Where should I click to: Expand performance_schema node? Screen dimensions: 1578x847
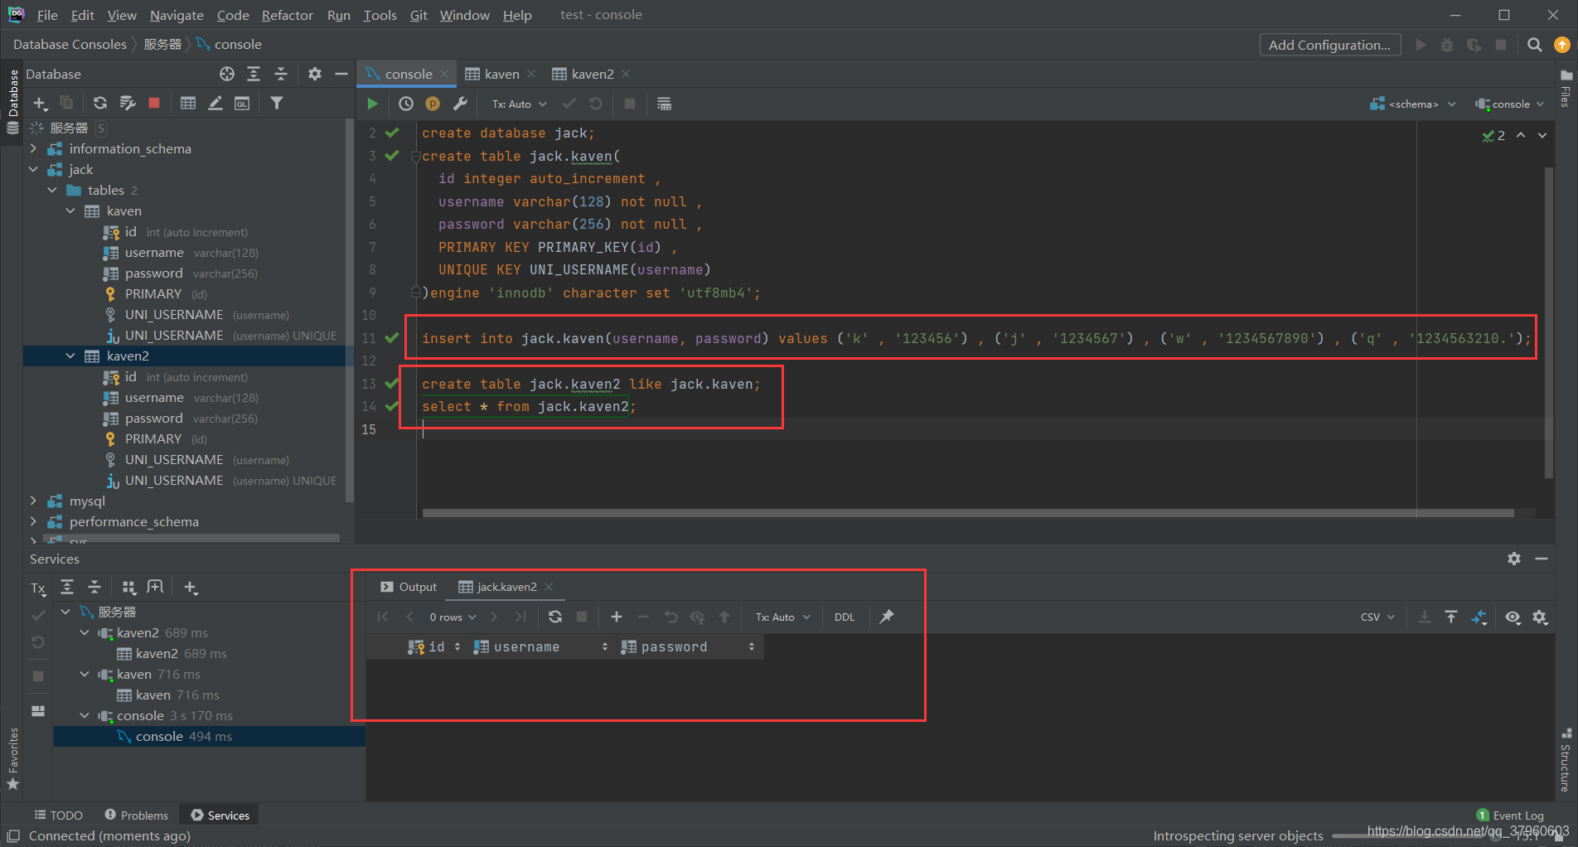click(33, 521)
